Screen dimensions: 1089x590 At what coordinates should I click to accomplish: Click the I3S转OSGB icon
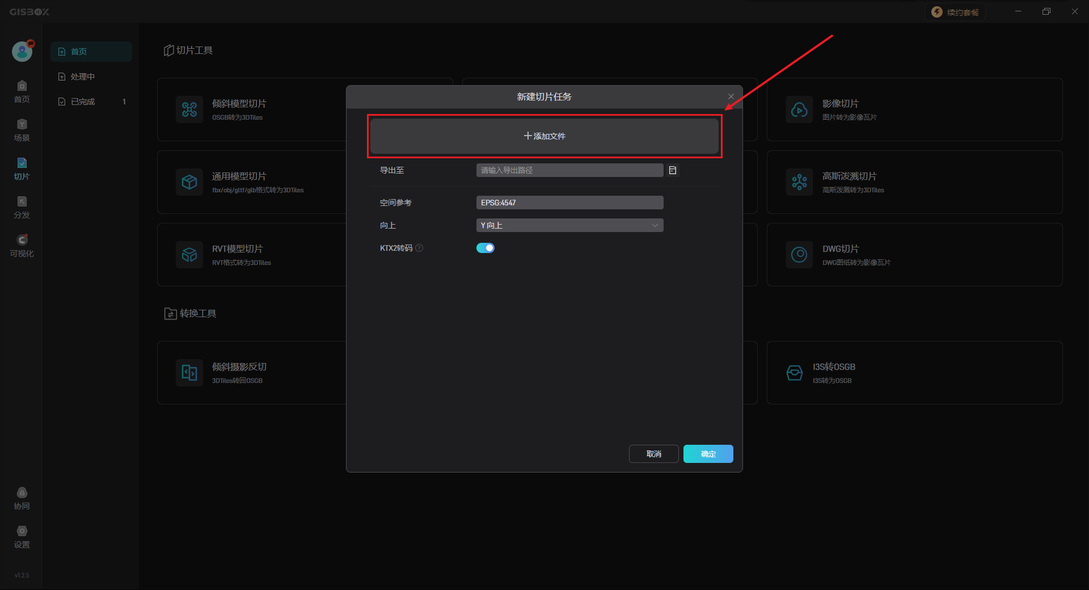795,373
